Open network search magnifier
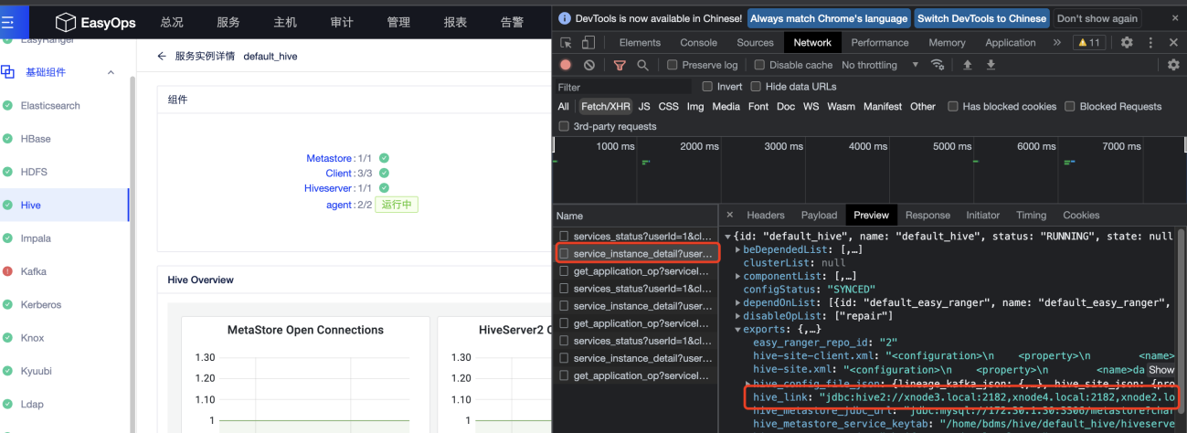 642,65
